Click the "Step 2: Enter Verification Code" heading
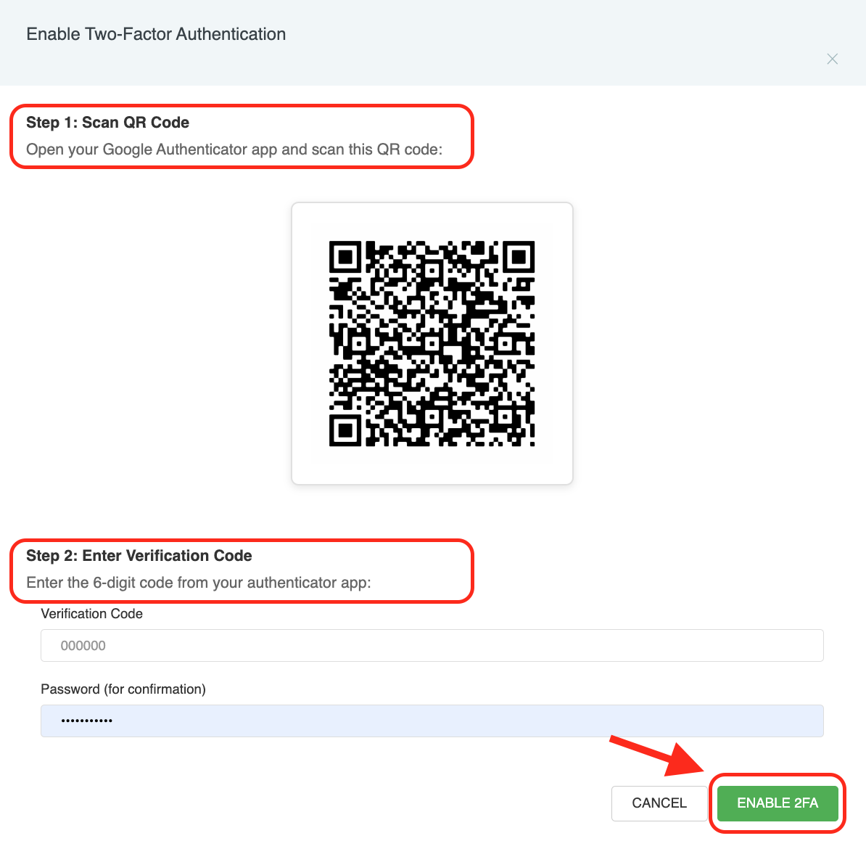 (139, 556)
